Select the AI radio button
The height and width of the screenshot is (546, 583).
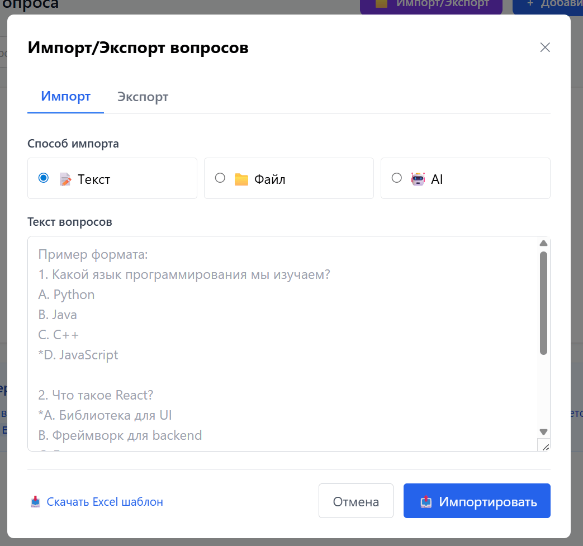[x=397, y=178]
